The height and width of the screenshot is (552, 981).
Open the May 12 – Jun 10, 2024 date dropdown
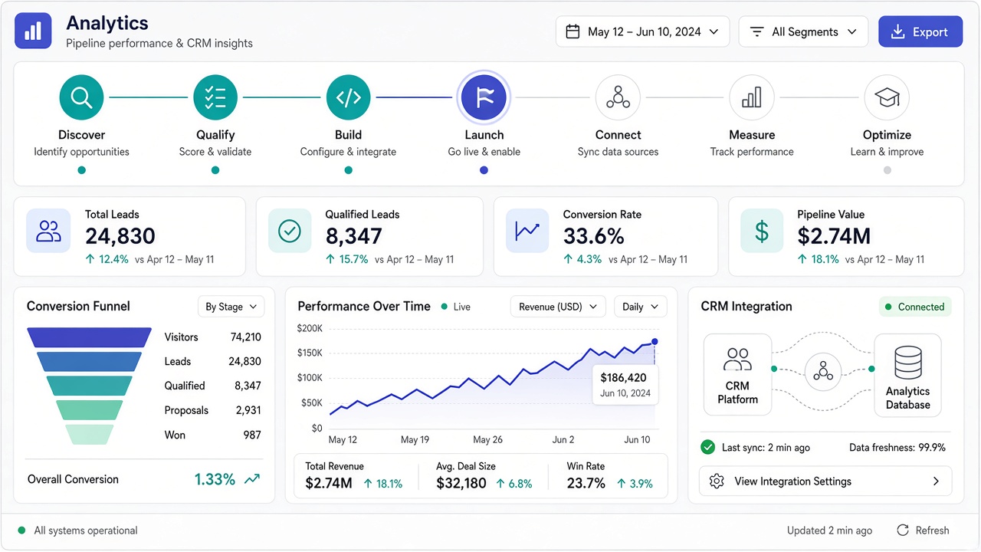pyautogui.click(x=642, y=32)
